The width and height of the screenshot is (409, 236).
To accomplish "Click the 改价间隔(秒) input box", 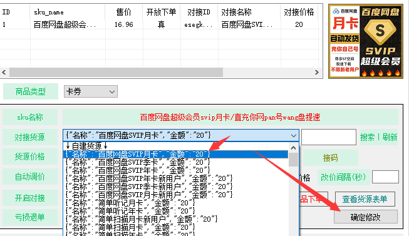I will tap(385, 177).
